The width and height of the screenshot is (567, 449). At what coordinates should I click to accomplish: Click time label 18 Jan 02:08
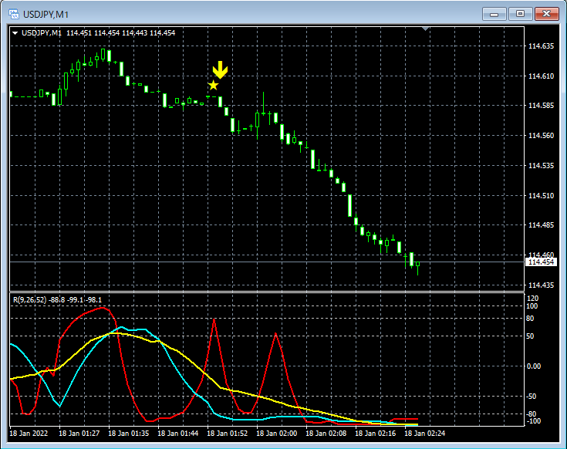pyautogui.click(x=326, y=433)
